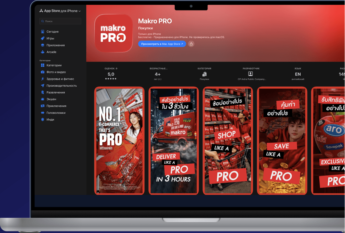Click the EN language value
Image resolution: width=345 pixels, height=233 pixels.
pyautogui.click(x=298, y=74)
